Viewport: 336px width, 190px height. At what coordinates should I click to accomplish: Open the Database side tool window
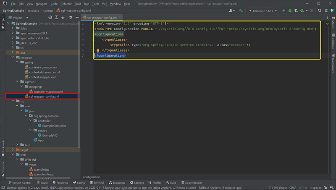point(333,41)
